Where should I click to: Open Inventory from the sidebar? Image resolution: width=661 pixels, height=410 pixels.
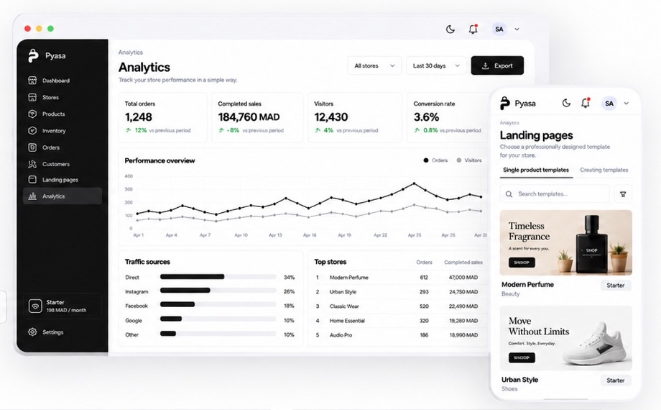(x=63, y=130)
